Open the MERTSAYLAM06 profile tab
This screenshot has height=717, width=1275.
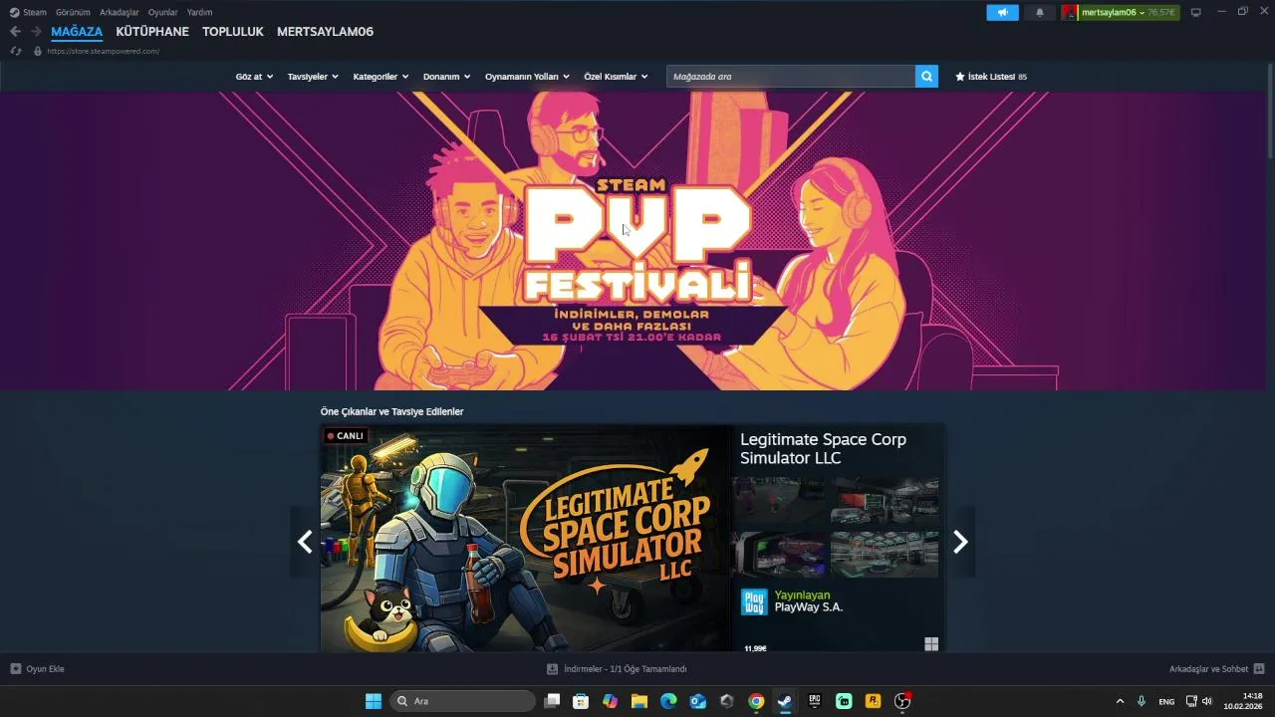point(325,32)
